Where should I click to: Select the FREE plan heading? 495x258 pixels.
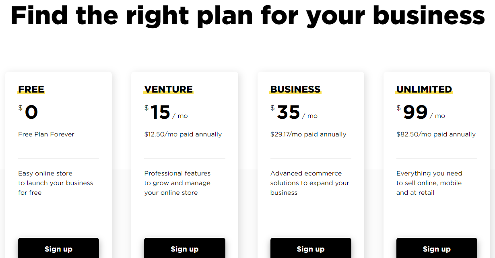point(31,89)
